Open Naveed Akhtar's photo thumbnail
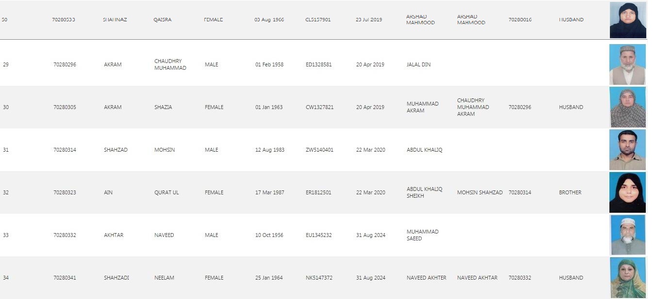The height and width of the screenshot is (299, 655). tap(627, 235)
